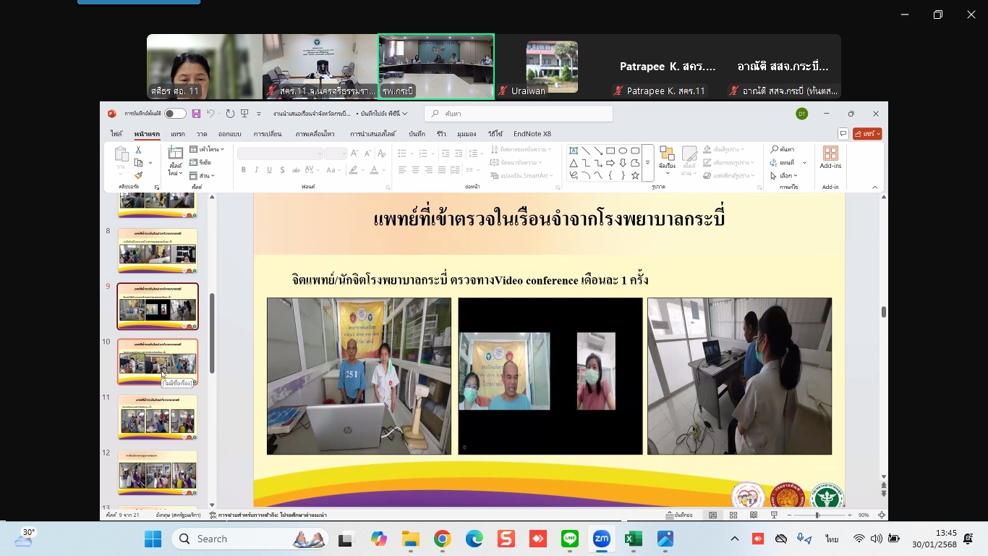Open the File tab
The width and height of the screenshot is (988, 556).
click(116, 134)
